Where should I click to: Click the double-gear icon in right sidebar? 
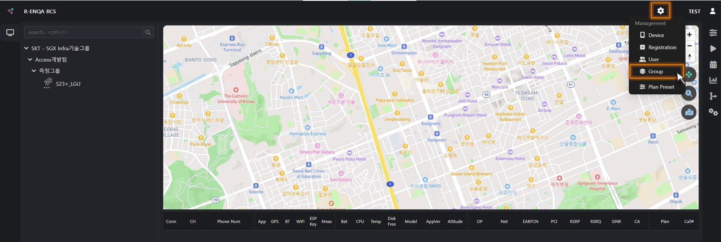click(x=713, y=112)
